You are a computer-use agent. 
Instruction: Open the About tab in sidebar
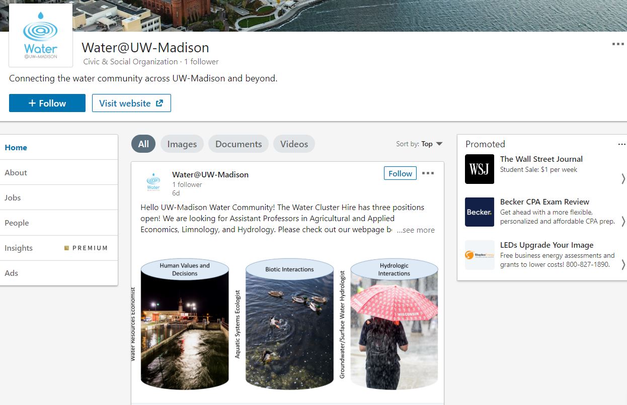tap(59, 172)
